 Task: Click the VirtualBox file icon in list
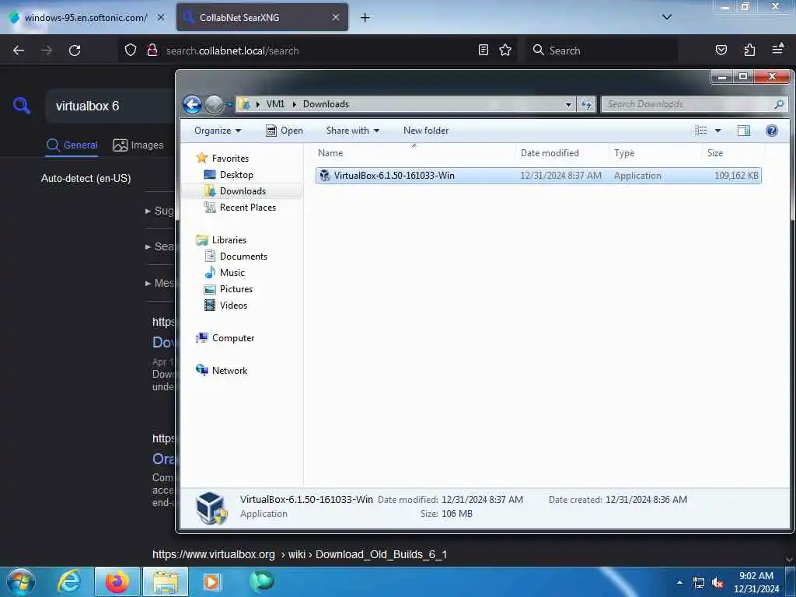coord(324,176)
